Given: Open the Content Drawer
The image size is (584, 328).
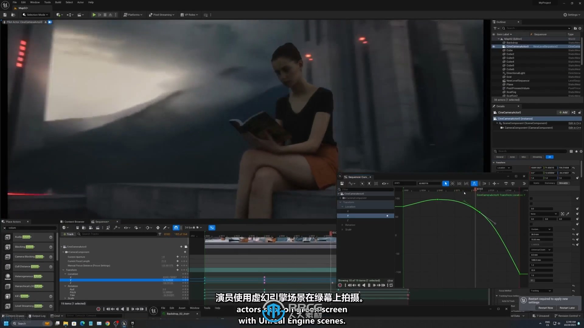Looking at the screenshot, I should point(13,316).
